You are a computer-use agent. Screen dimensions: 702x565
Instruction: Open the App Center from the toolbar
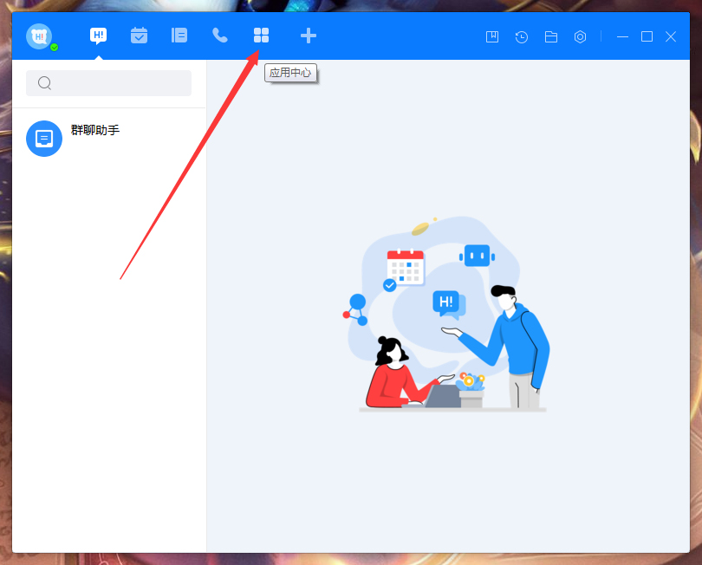point(261,36)
